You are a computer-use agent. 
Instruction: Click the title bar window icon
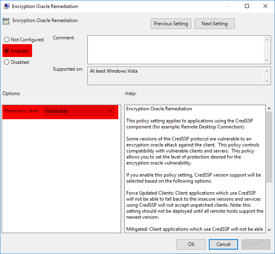coord(6,6)
